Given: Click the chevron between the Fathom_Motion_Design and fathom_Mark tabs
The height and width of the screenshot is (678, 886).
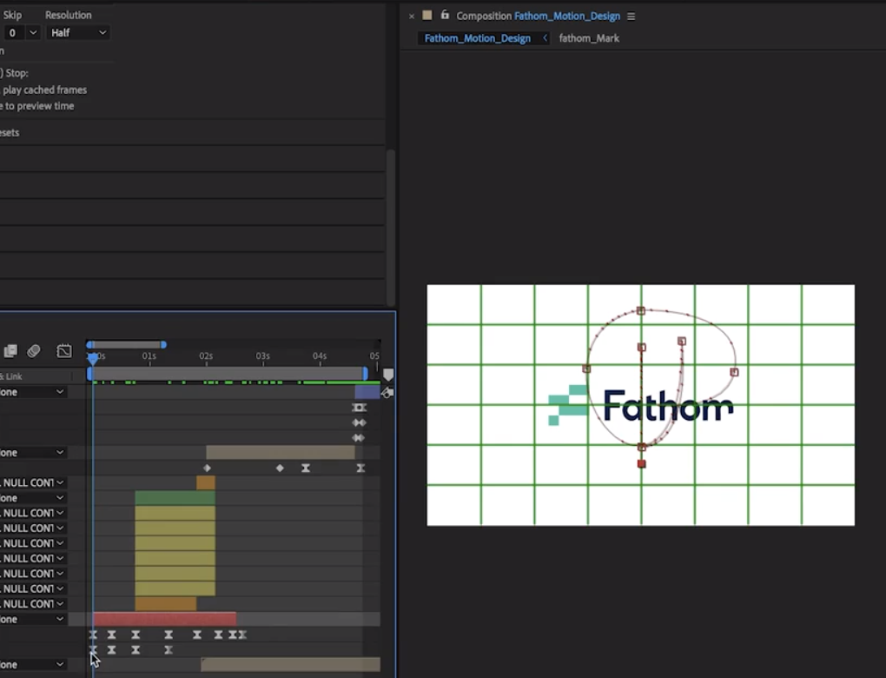Looking at the screenshot, I should (545, 38).
